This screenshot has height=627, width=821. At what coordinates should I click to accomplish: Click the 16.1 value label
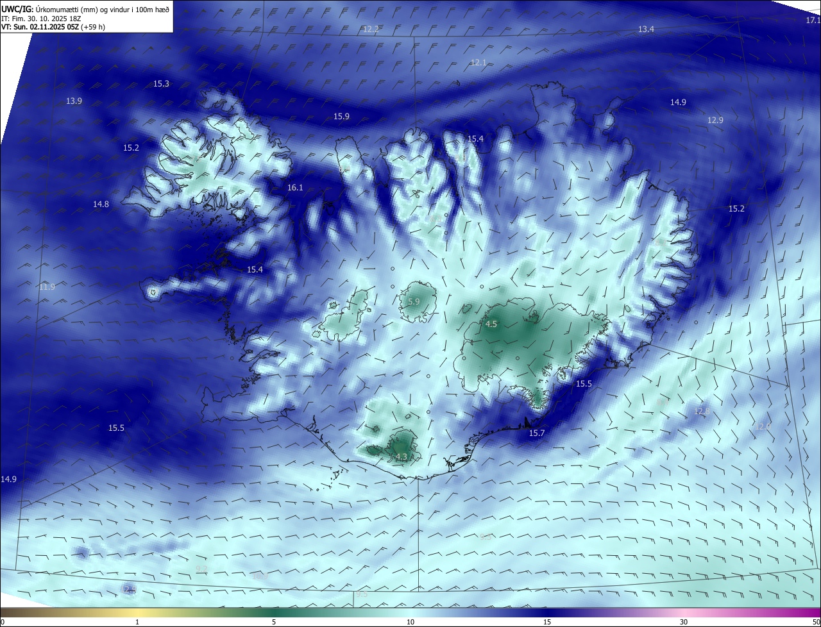pos(295,188)
